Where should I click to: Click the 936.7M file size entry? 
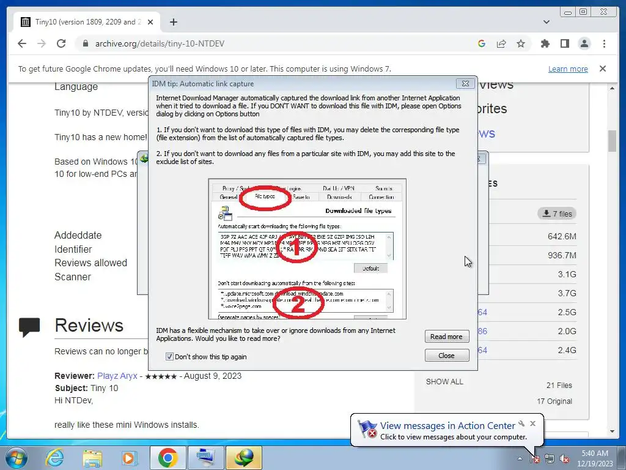coord(562,255)
